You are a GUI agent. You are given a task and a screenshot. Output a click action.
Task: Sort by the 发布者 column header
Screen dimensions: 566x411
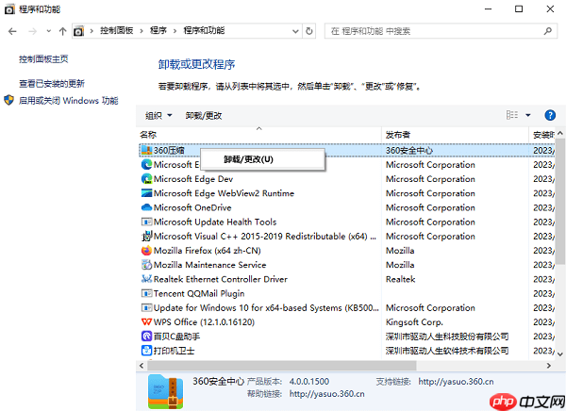(456, 135)
